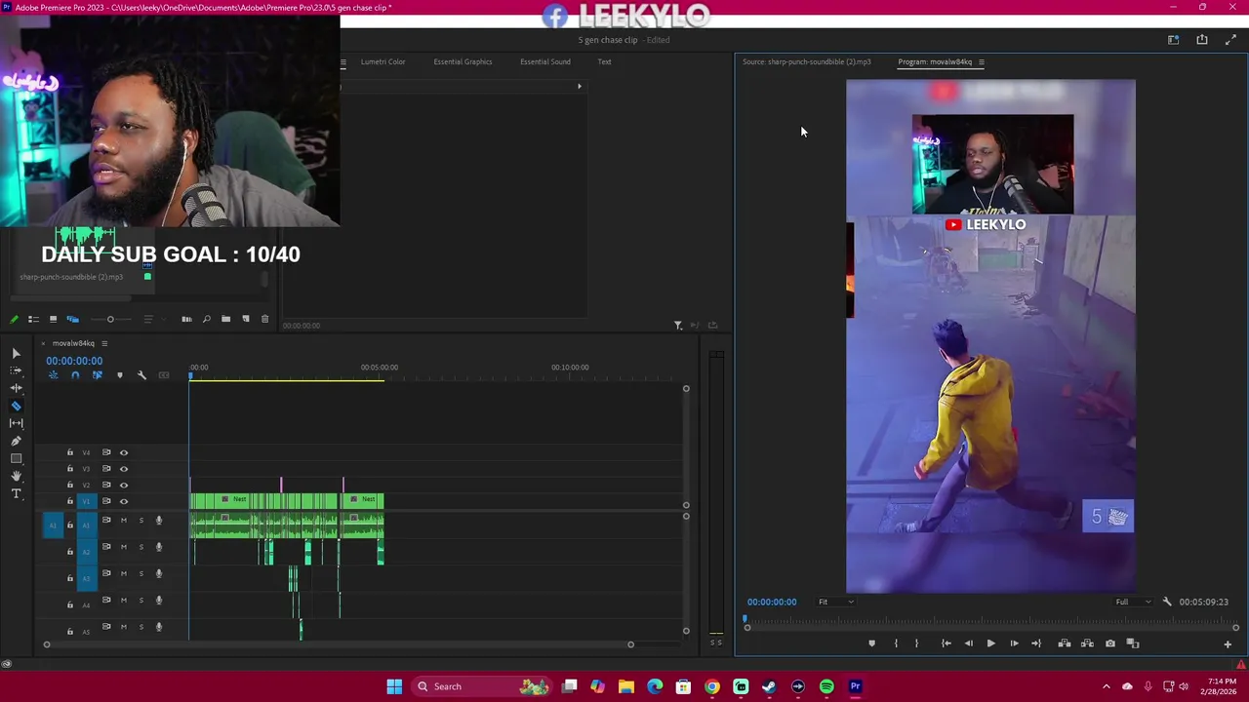This screenshot has height=702, width=1249.
Task: Step forward one frame in Program monitor
Action: tap(1014, 643)
